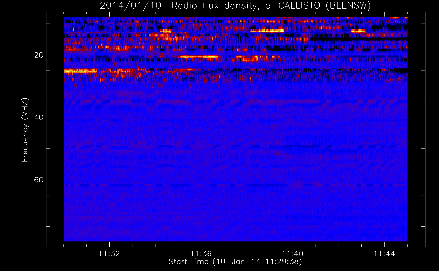Select the 'Frequency (MHZ)' axis label
Viewport: 439px width, 271px height.
coord(25,130)
